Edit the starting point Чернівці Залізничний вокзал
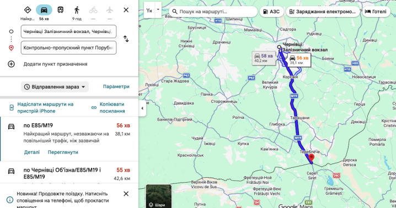 68,31
